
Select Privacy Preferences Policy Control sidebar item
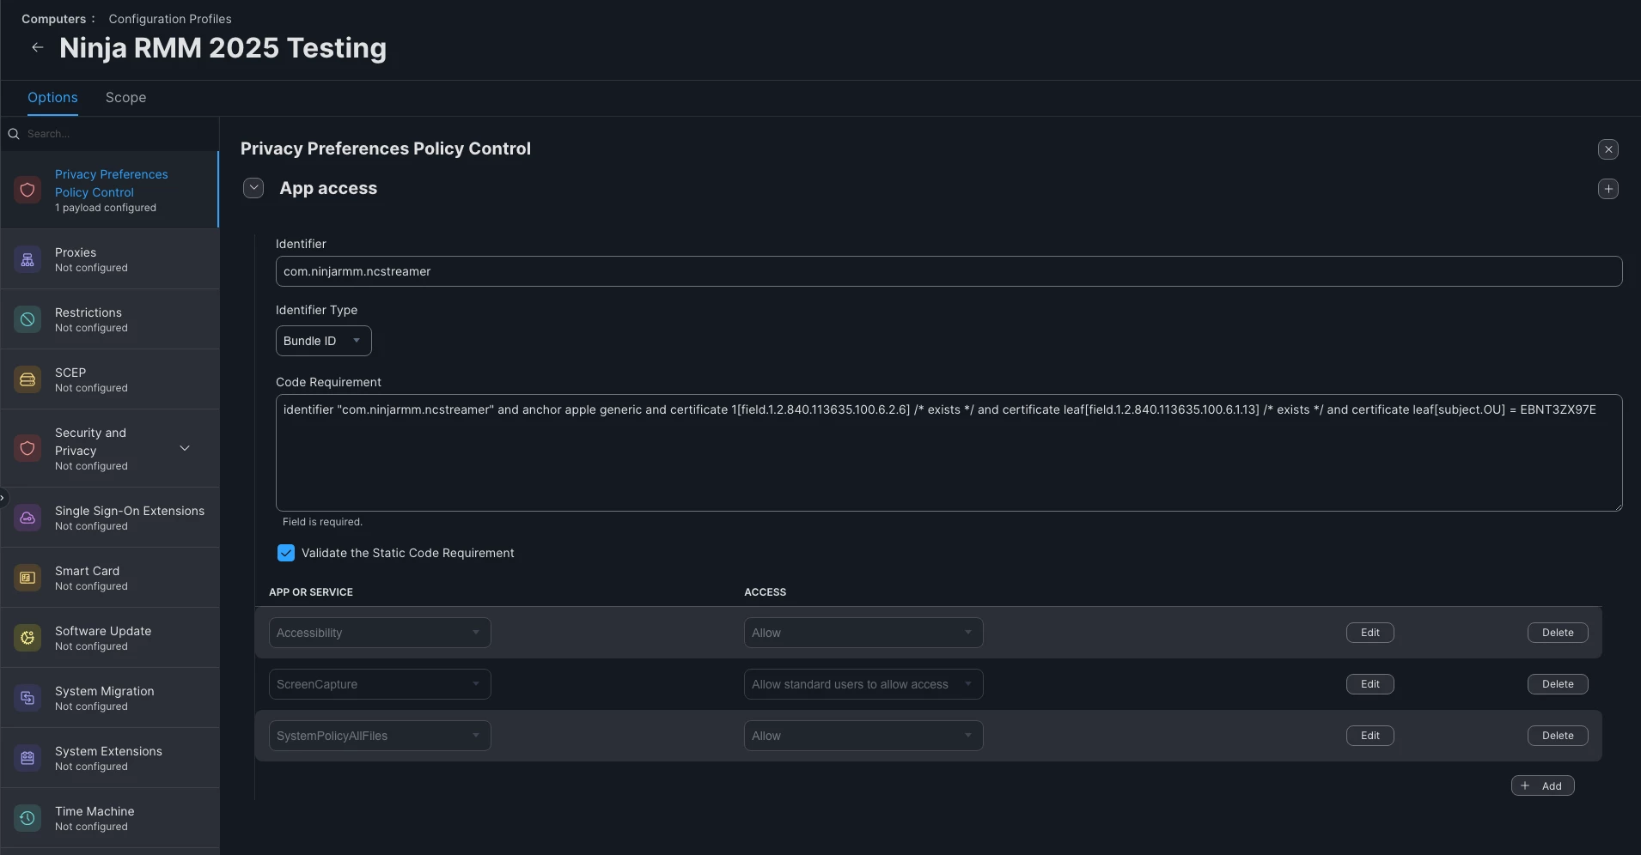click(110, 190)
